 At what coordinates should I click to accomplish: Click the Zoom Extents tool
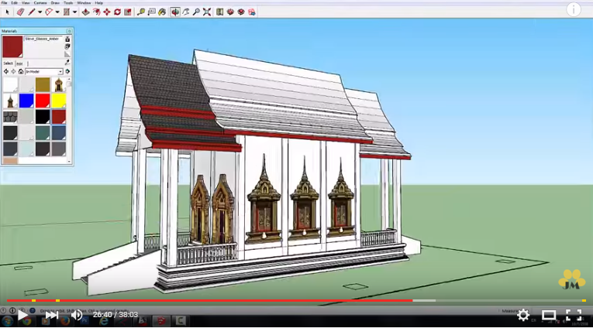coord(207,12)
